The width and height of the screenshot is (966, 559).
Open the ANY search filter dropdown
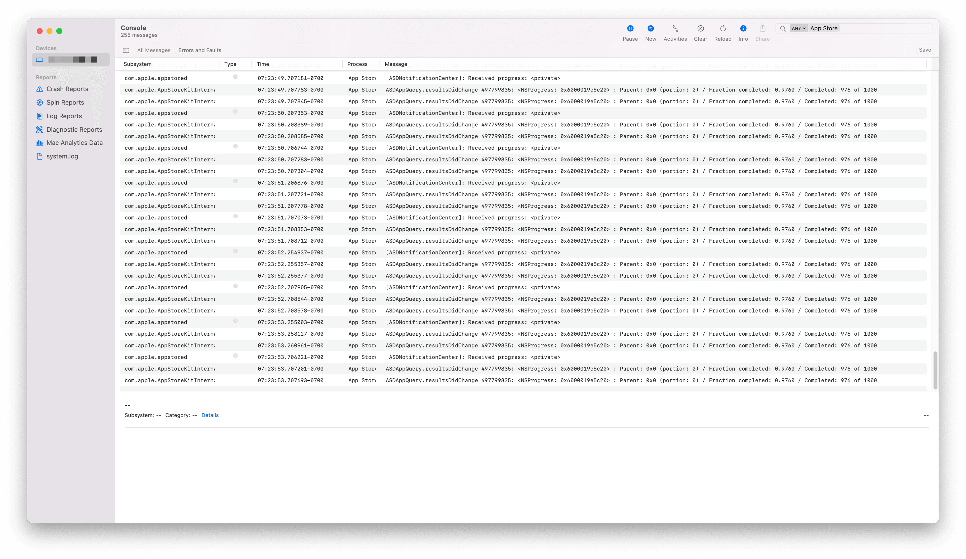798,28
